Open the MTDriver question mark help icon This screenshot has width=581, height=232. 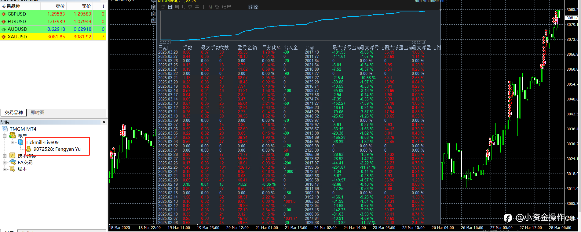tap(154, 21)
